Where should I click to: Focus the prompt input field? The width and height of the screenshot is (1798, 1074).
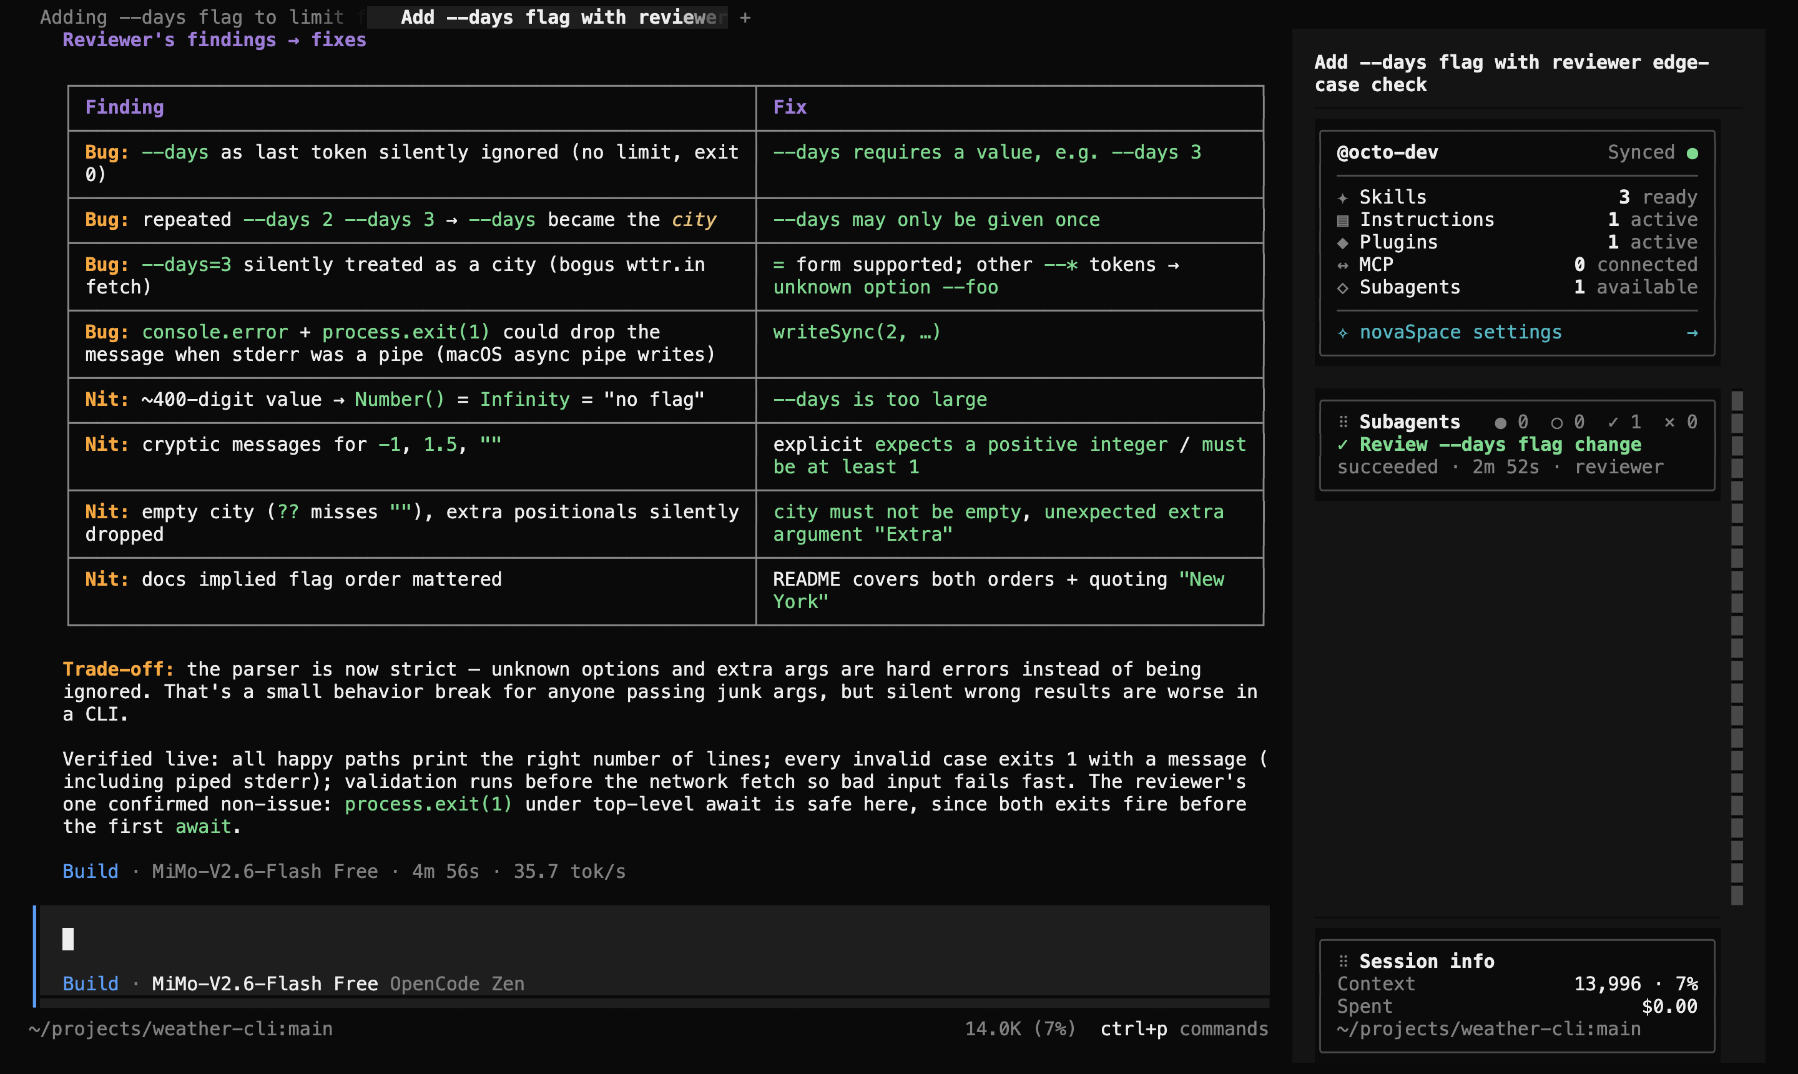point(654,939)
